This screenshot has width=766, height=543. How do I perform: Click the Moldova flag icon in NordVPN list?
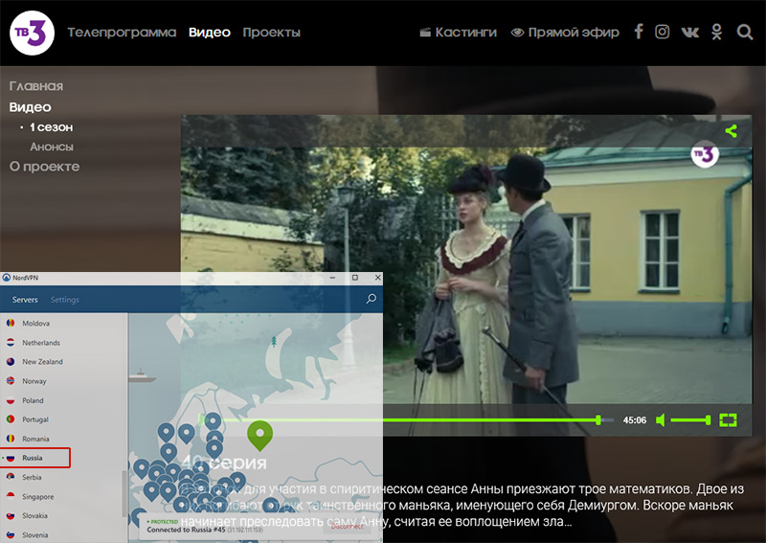tap(11, 323)
